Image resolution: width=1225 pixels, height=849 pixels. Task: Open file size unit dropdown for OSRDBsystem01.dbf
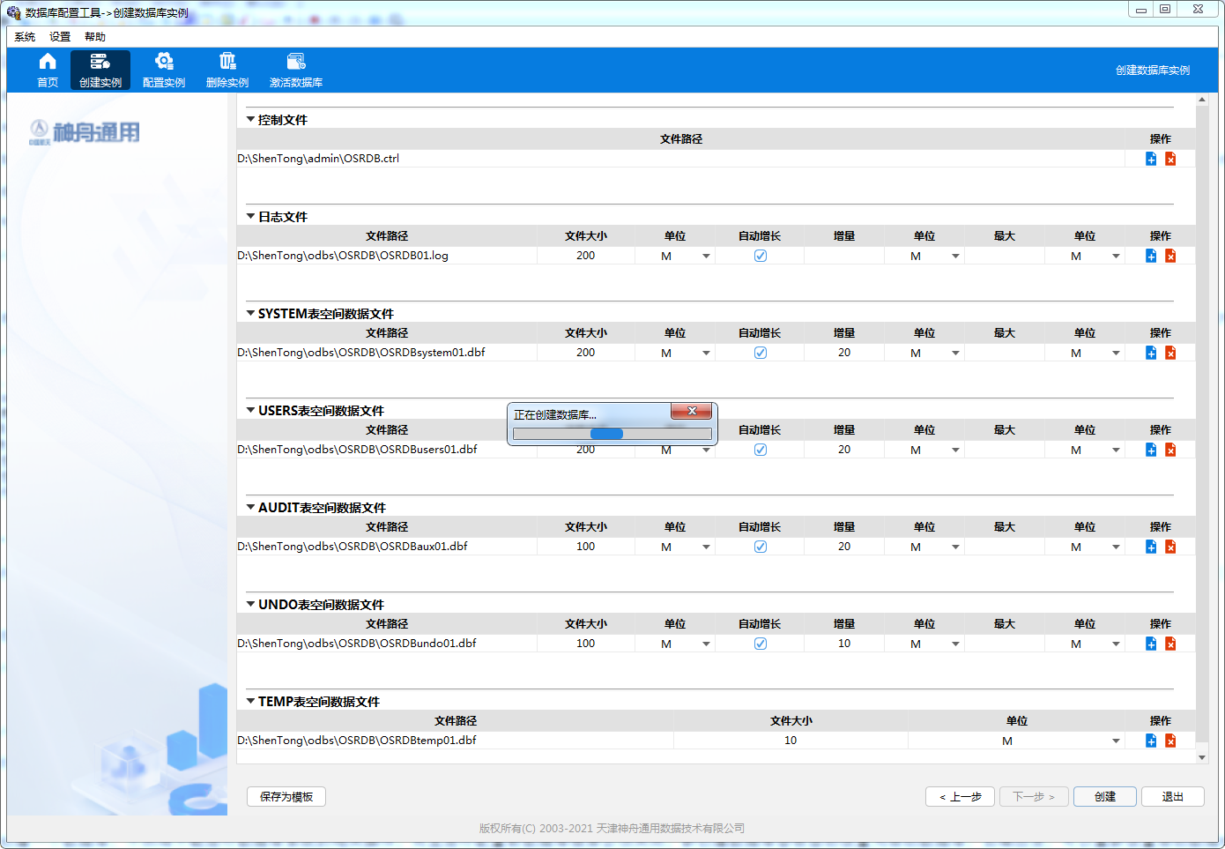[706, 353]
